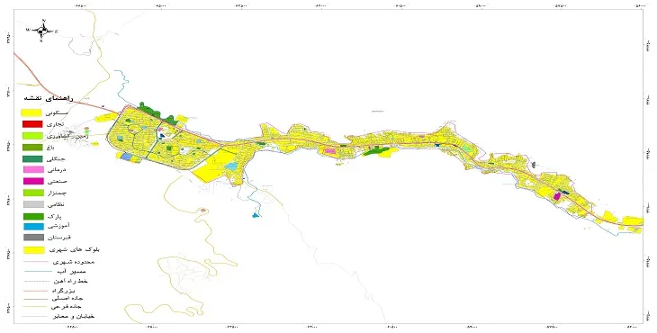
Task: Click the pink درمانی legend swatch
Action: [32, 170]
